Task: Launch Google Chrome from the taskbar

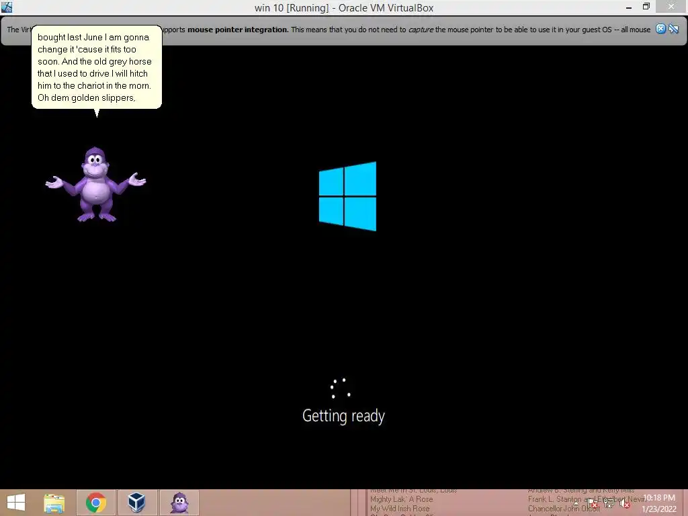Action: pos(96,503)
